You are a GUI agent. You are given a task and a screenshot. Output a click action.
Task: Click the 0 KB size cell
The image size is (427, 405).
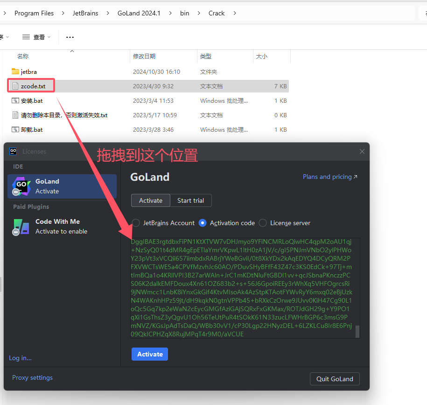click(280, 115)
